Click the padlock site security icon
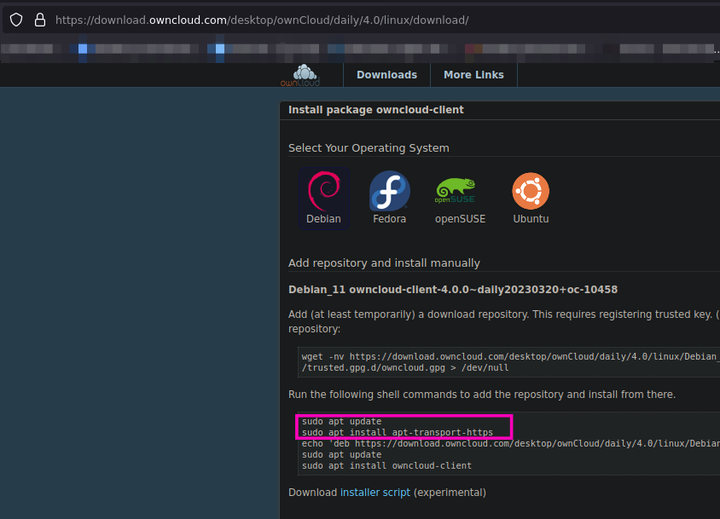The width and height of the screenshot is (720, 519). pos(40,20)
